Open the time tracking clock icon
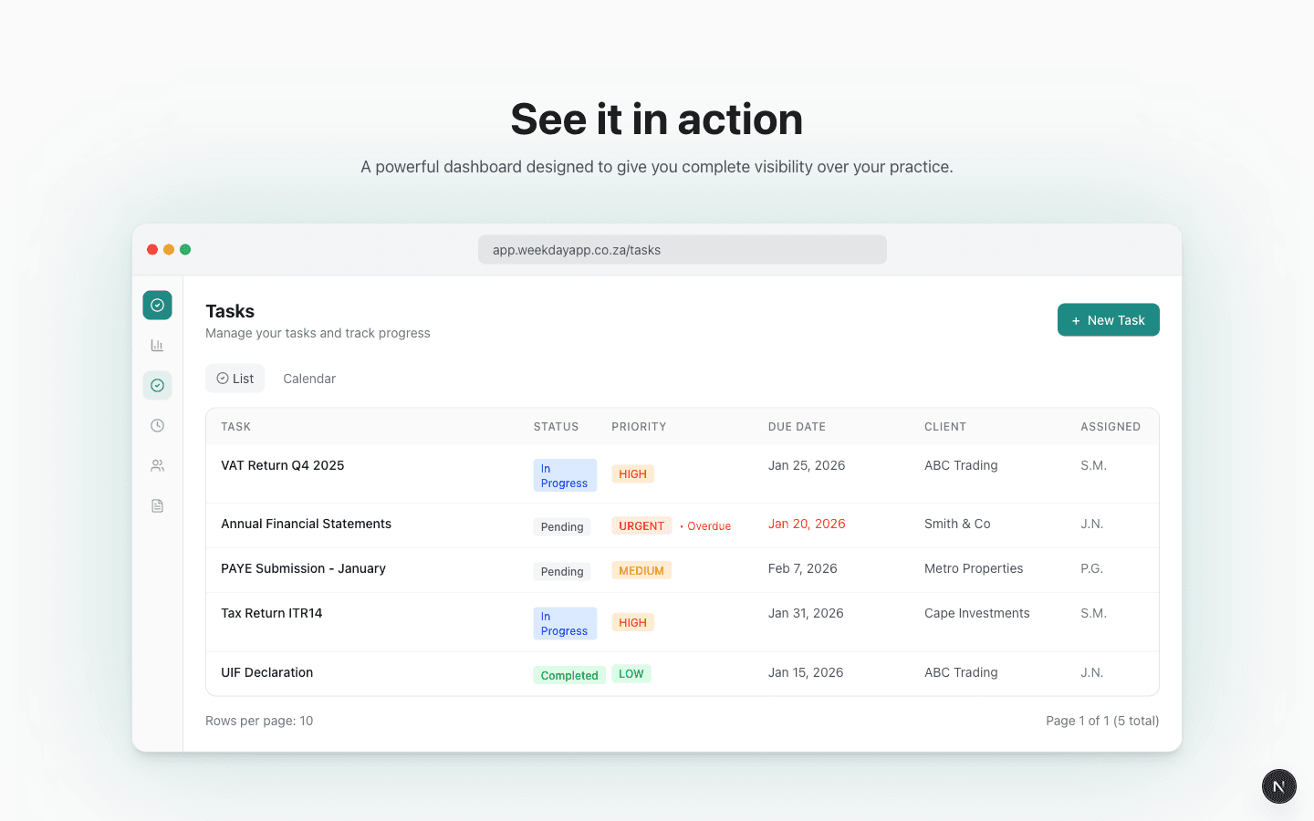This screenshot has height=821, width=1314. [x=157, y=425]
